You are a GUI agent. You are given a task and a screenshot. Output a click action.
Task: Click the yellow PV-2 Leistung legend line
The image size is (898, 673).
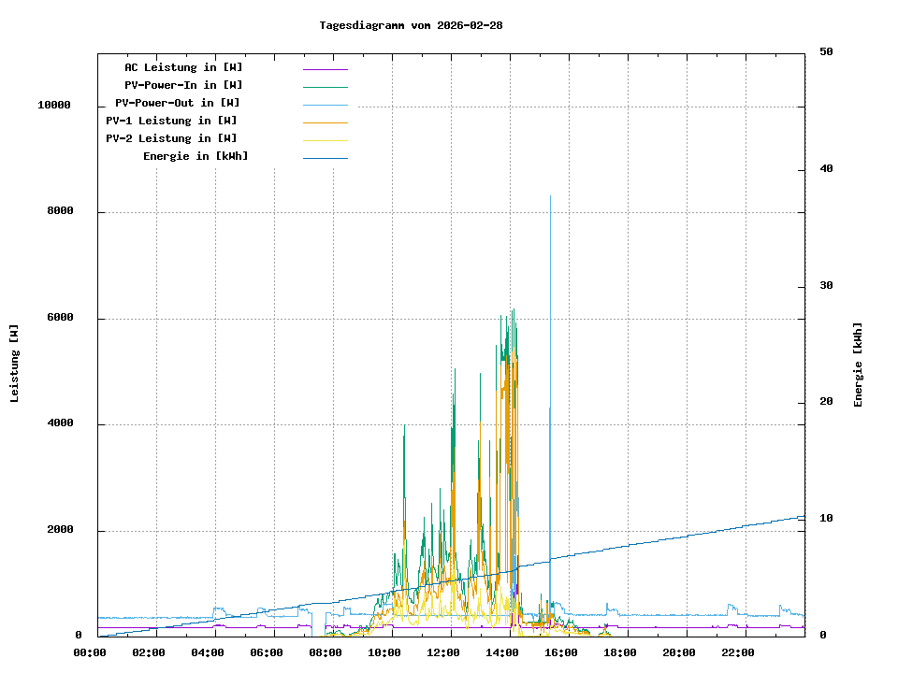[x=325, y=140]
